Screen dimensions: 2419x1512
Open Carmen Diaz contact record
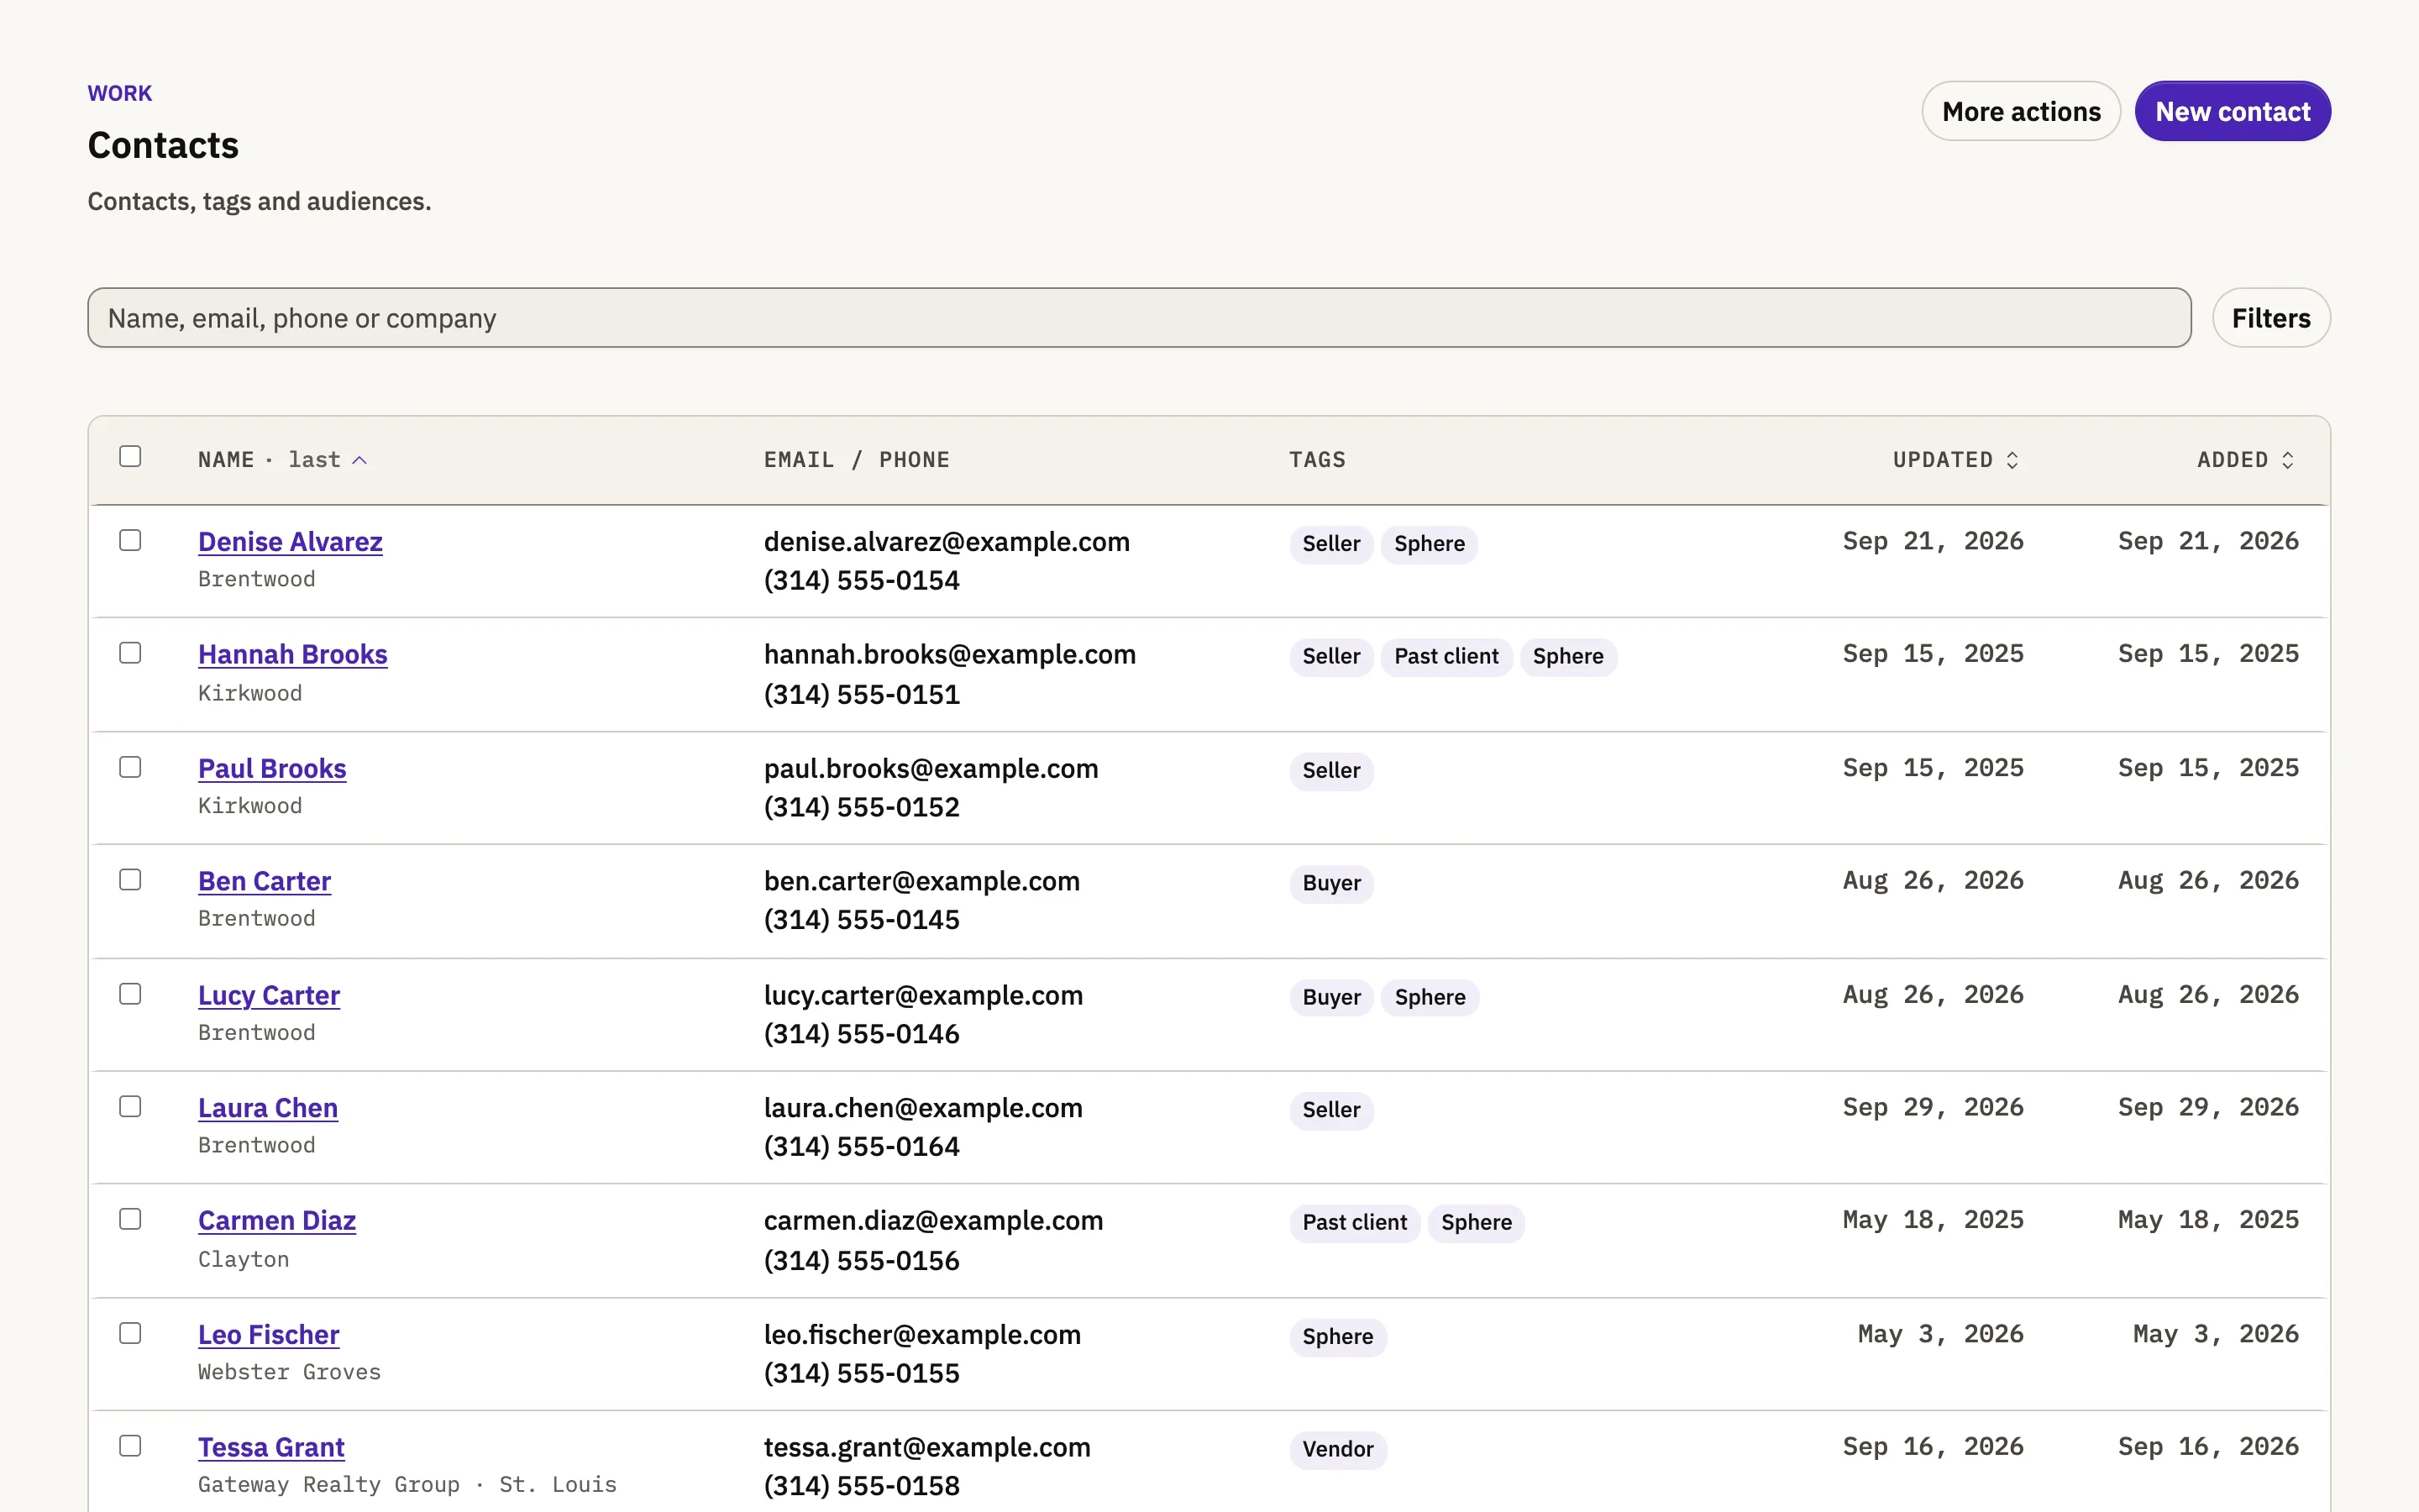[x=277, y=1220]
